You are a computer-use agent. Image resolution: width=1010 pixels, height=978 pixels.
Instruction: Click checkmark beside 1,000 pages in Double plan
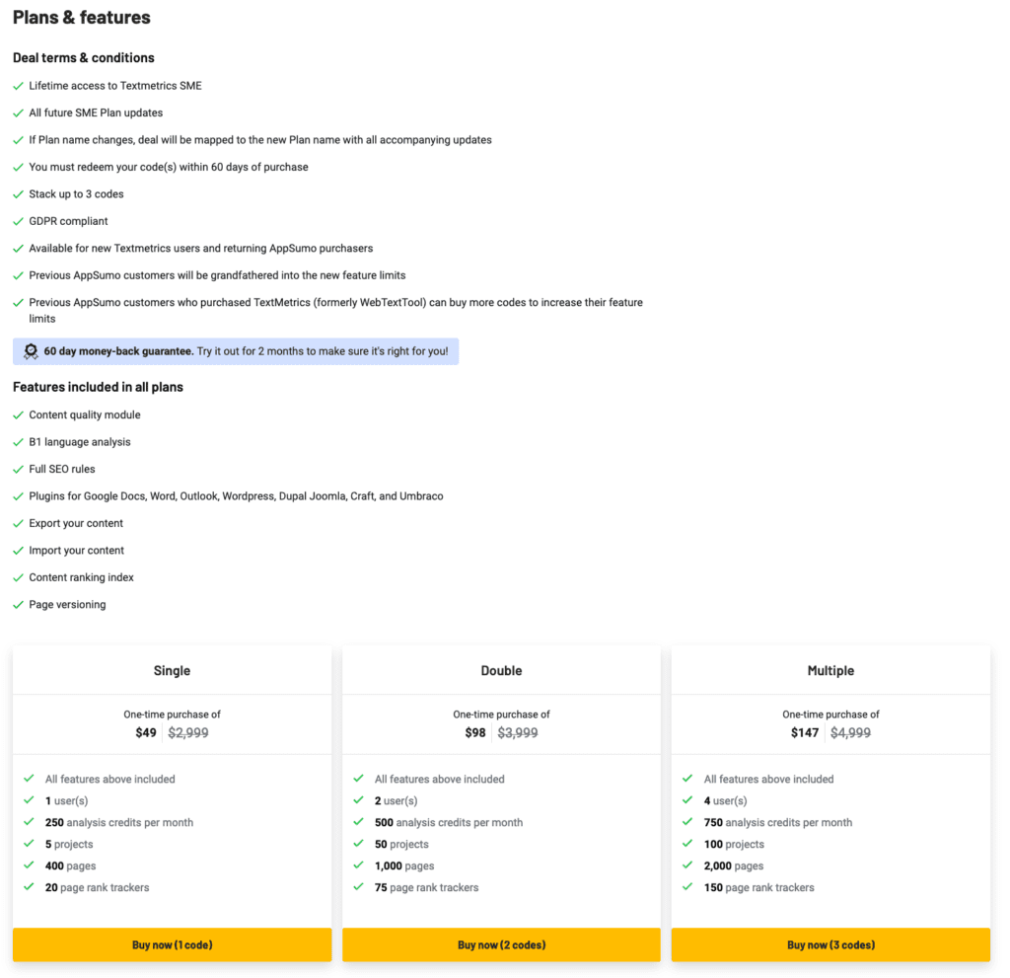[358, 865]
